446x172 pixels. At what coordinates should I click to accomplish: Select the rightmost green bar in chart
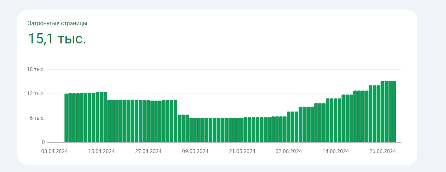click(x=394, y=111)
